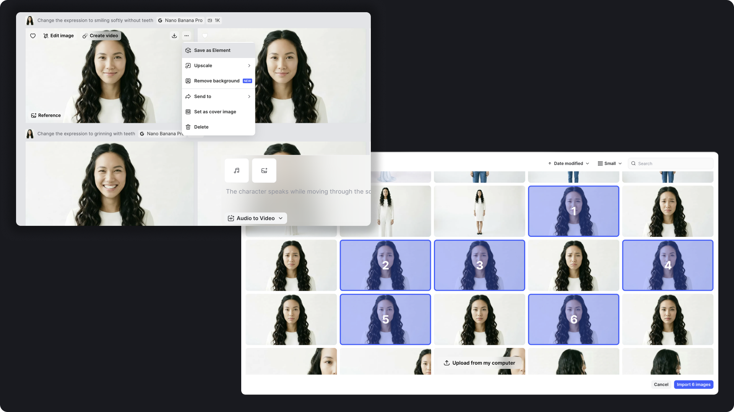734x412 pixels.
Task: Click Cancel in the import dialog
Action: click(661, 385)
